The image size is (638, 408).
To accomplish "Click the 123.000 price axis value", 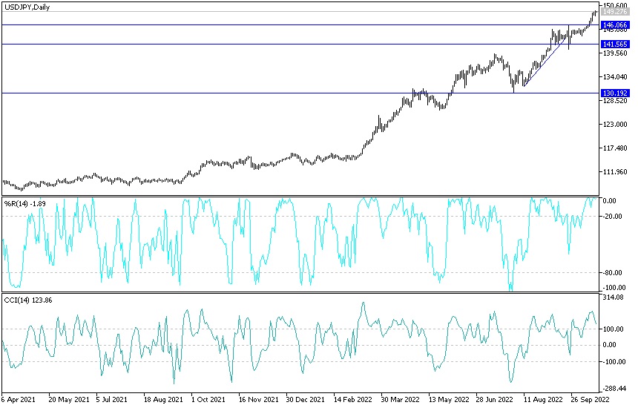I will pos(615,125).
